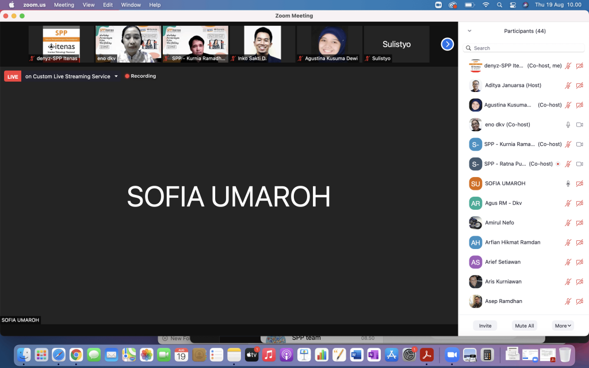Screen dimensions: 589x368
Task: Select Inko Sakti D. video thumbnail
Action: point(262,44)
